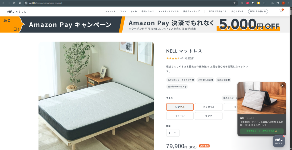292x150 pixels.
Task: Open the NELL chat widget icon
Action: point(279,141)
